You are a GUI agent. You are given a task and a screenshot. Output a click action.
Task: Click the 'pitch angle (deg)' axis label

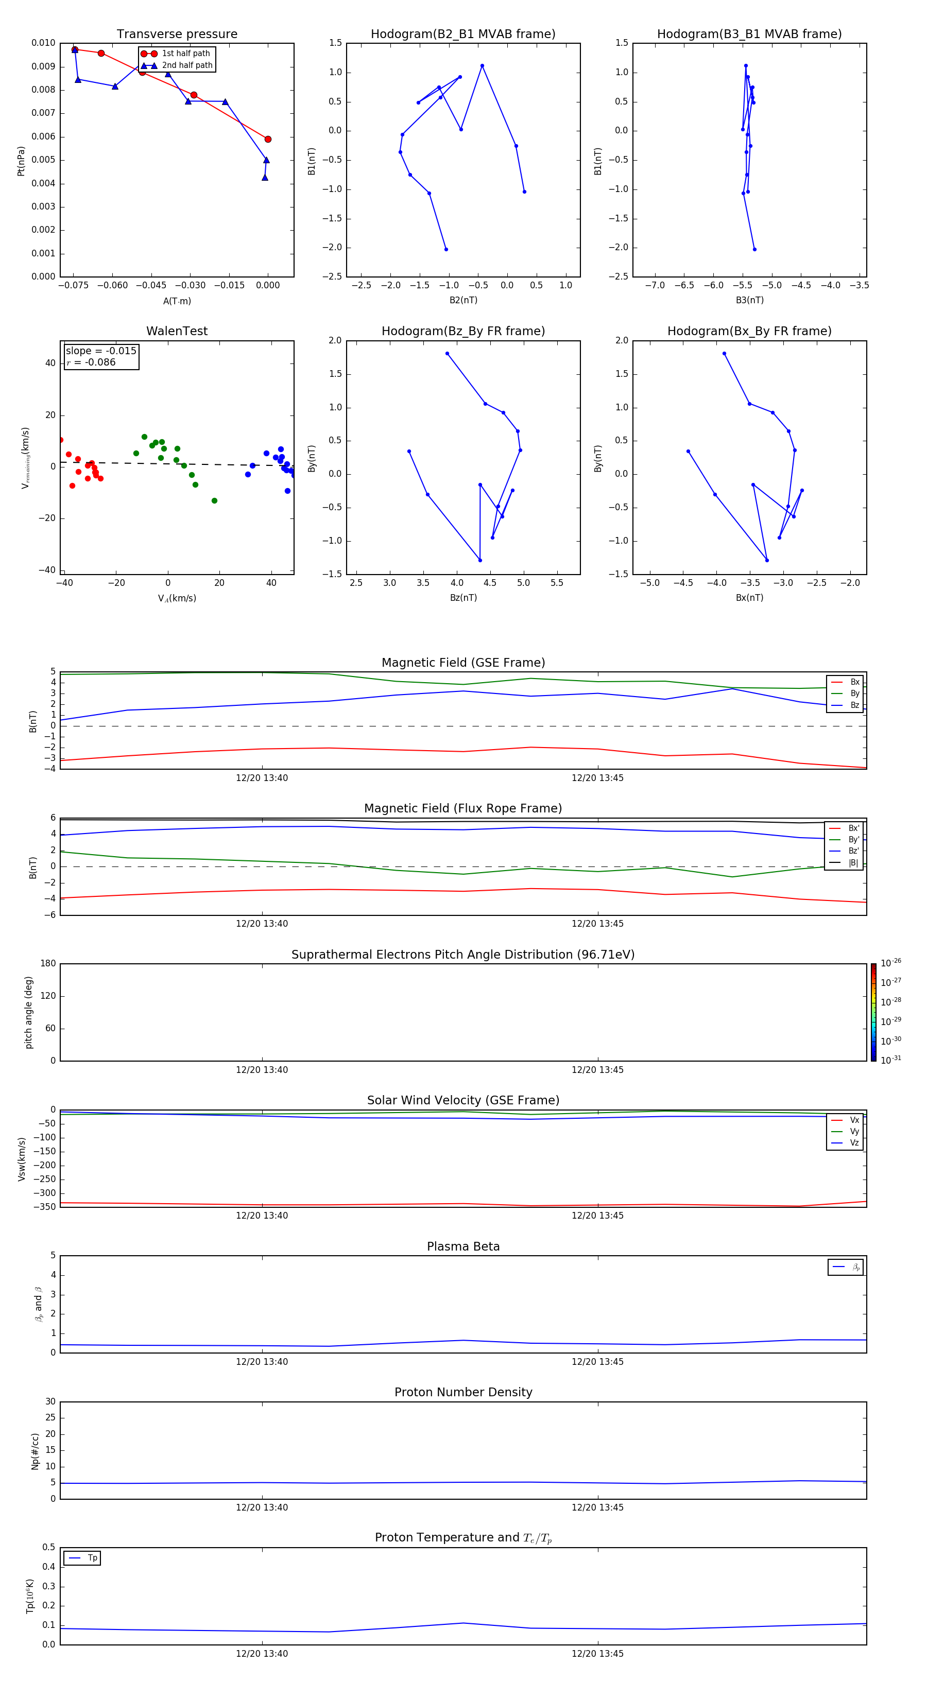click(28, 1012)
